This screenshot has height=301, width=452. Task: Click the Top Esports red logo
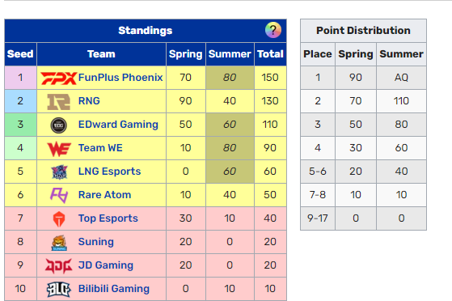pos(59,219)
